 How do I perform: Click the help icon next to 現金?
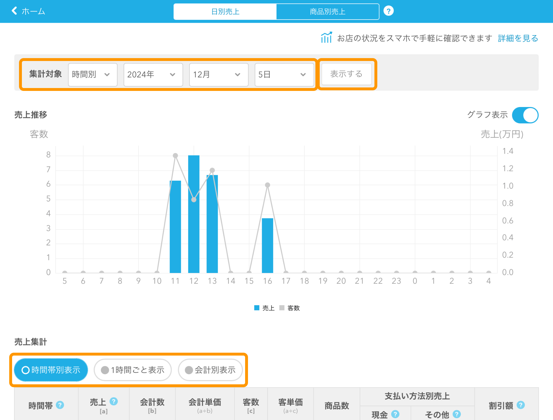(x=395, y=414)
